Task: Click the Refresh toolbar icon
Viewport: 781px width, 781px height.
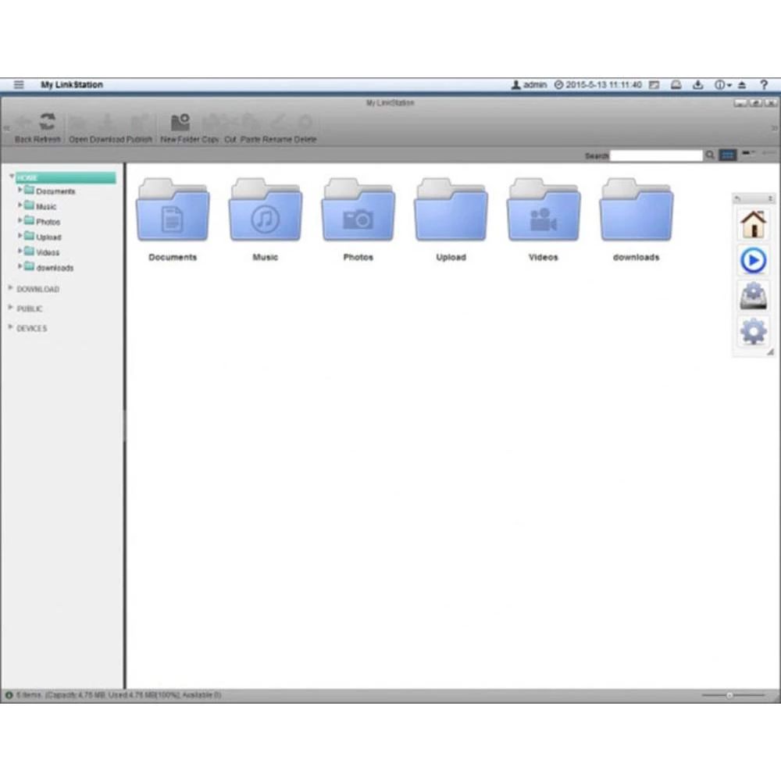Action: point(48,123)
